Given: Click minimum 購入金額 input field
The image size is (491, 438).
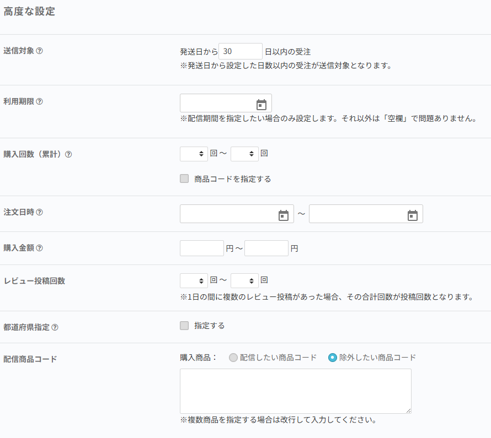Looking at the screenshot, I should (202, 248).
